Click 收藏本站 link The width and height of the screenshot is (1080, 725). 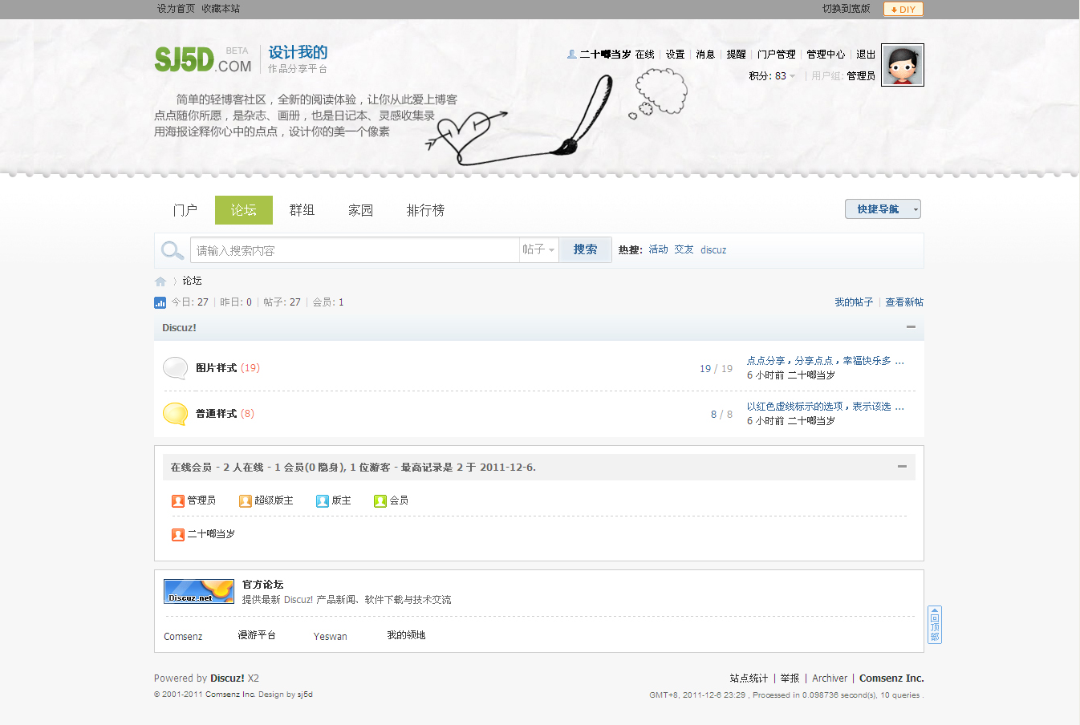tap(221, 9)
